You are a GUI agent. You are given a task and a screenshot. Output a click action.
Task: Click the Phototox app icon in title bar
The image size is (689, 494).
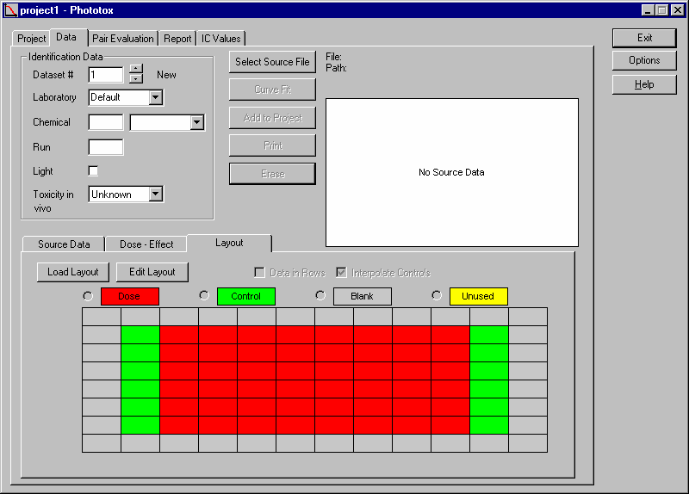[x=10, y=9]
